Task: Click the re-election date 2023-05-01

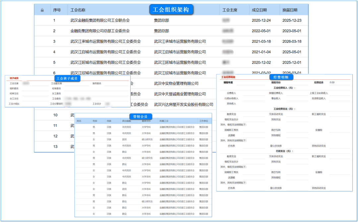Action: (292, 31)
